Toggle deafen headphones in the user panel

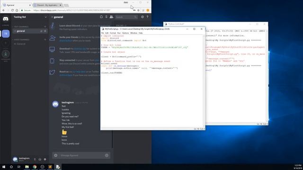click(40, 159)
